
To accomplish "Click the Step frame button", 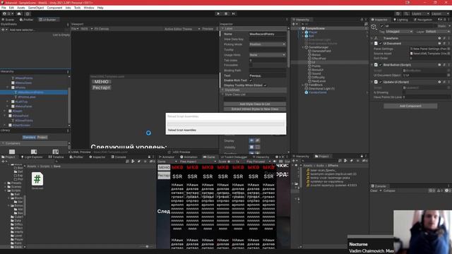I will click(234, 13).
